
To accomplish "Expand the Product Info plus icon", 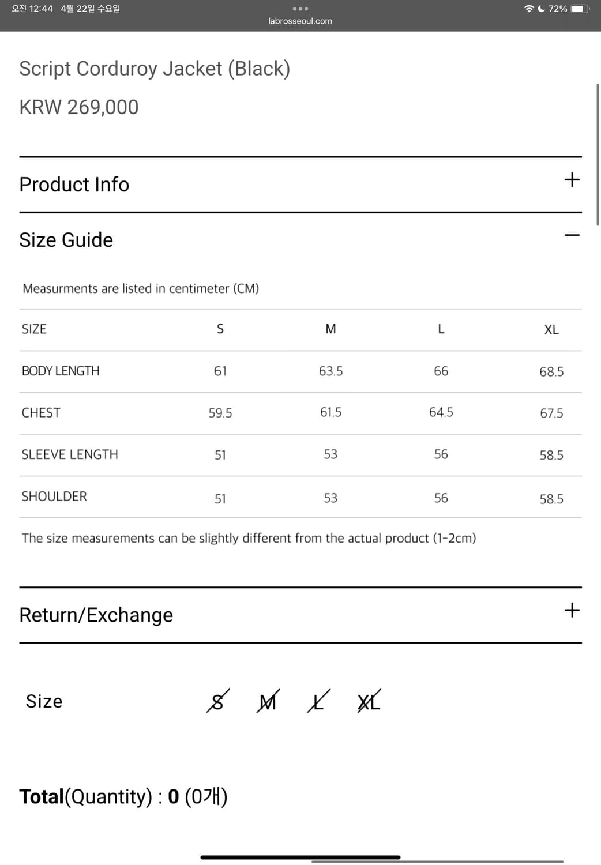I will pyautogui.click(x=572, y=180).
